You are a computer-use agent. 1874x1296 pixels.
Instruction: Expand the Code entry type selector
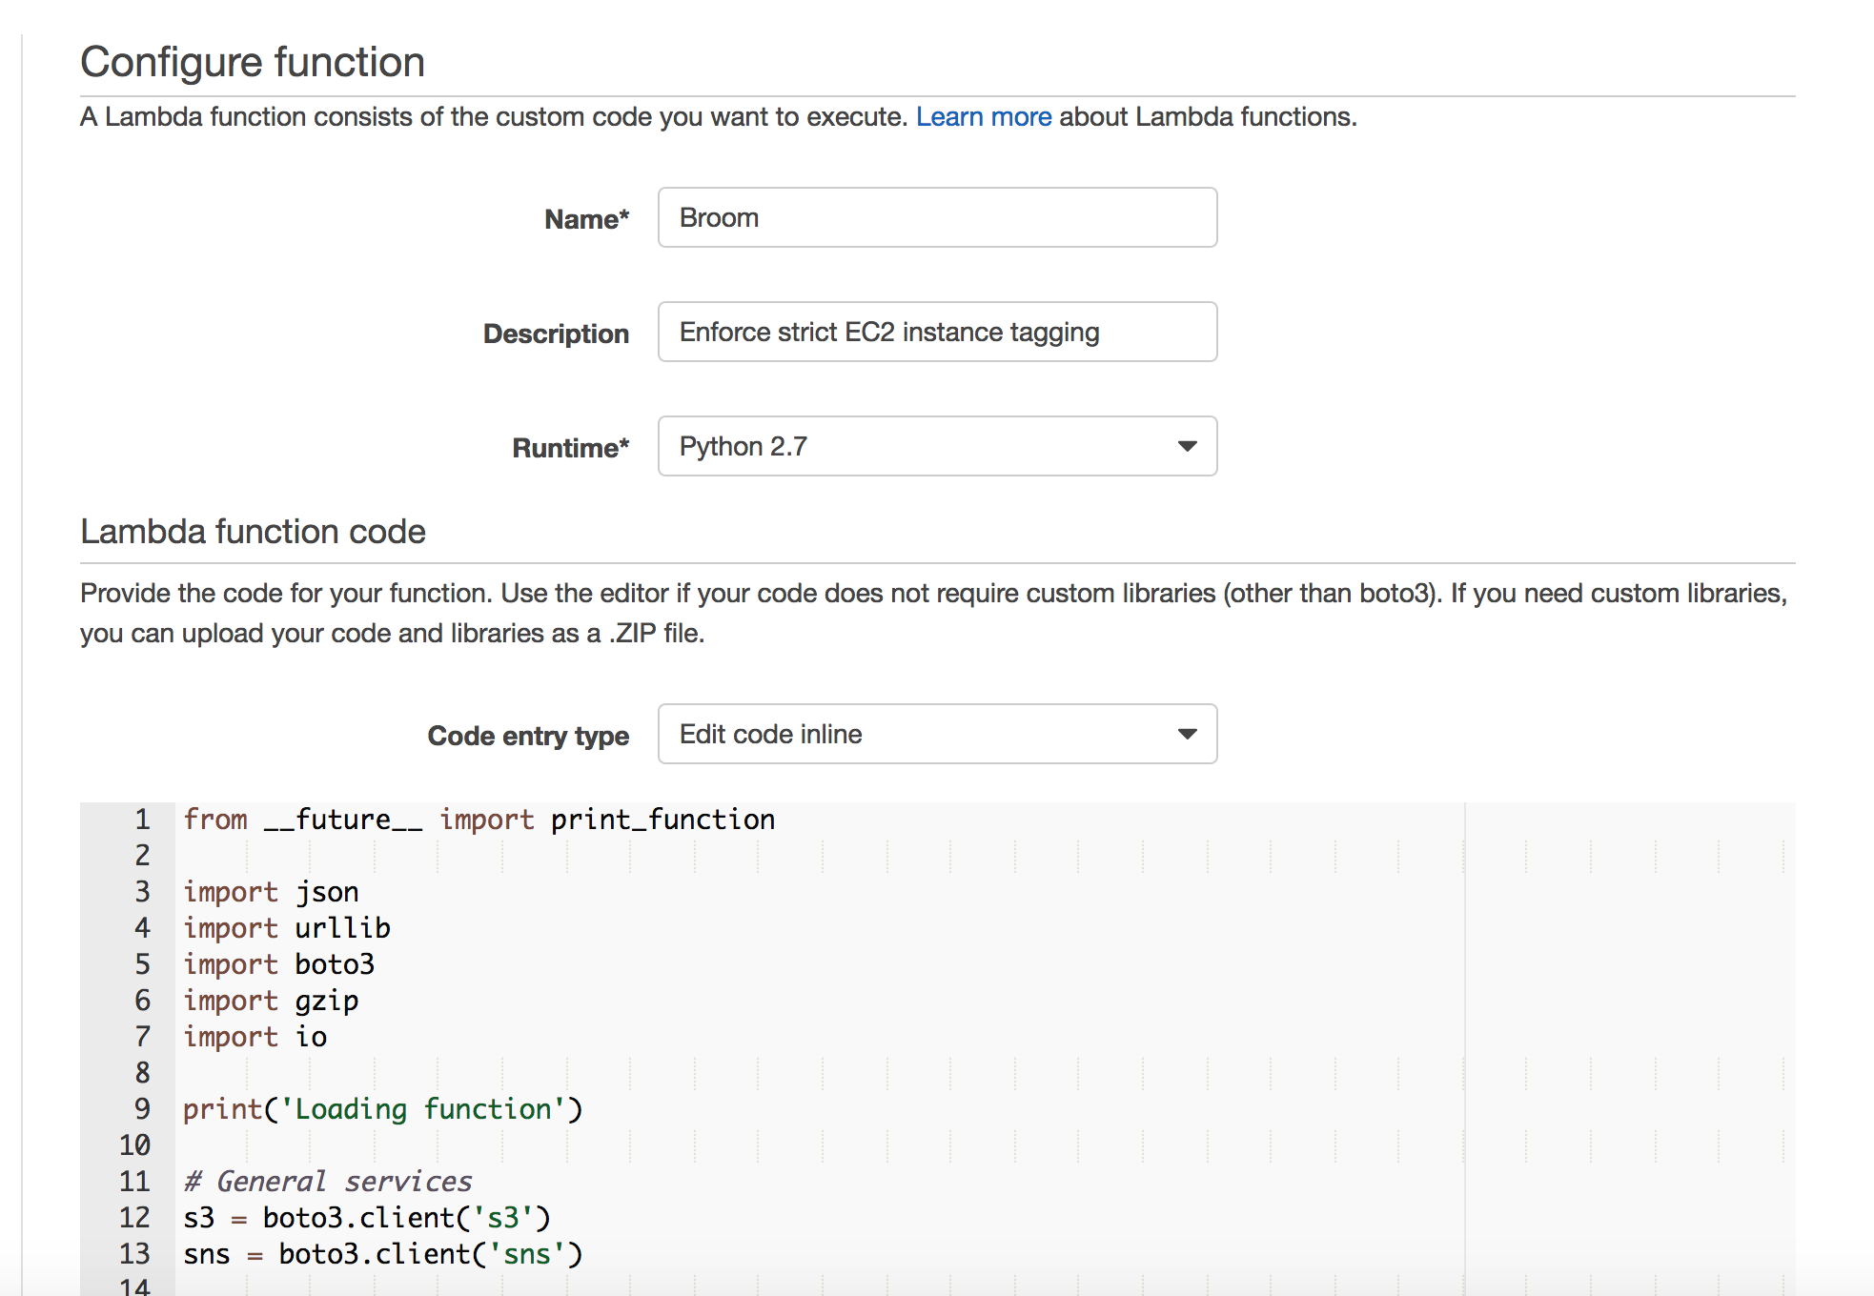coord(936,734)
